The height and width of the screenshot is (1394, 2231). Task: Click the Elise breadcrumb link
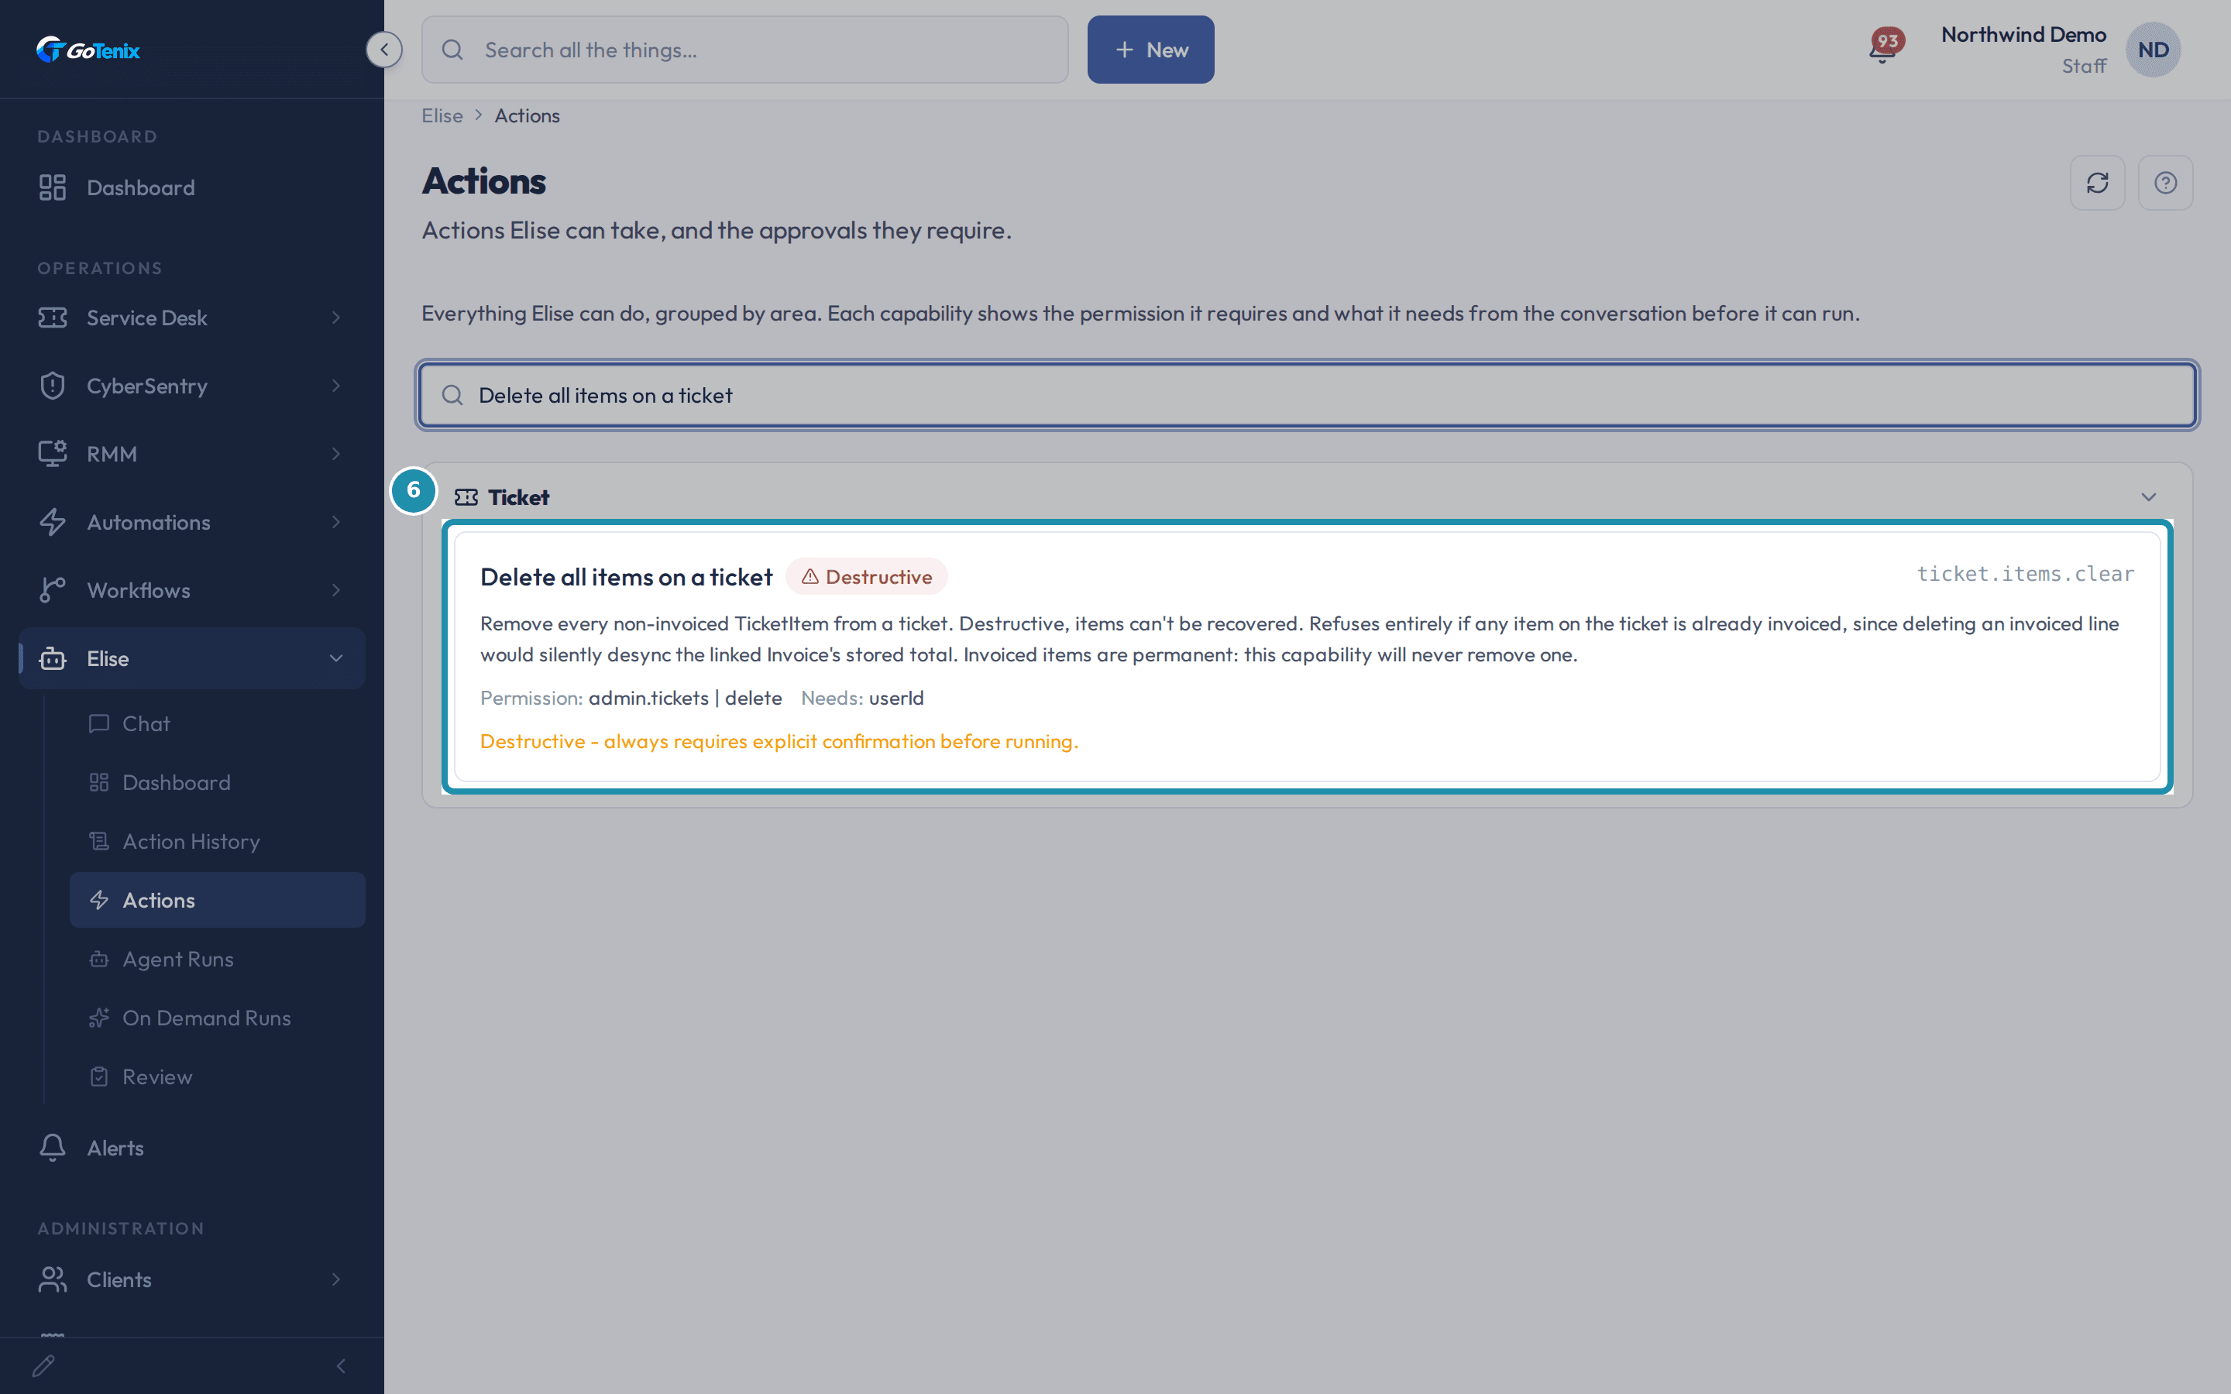442,115
